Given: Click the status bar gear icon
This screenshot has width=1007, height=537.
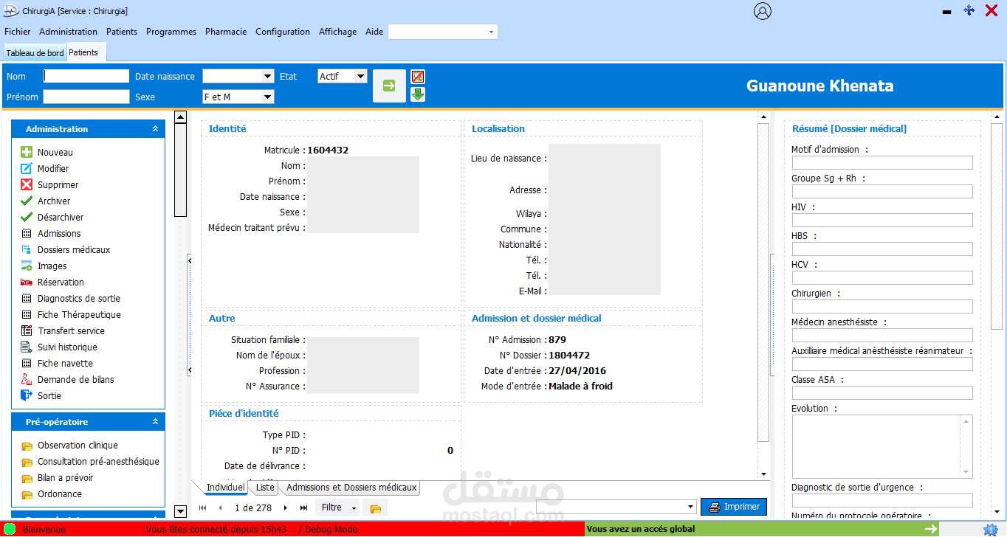Looking at the screenshot, I should 990,529.
